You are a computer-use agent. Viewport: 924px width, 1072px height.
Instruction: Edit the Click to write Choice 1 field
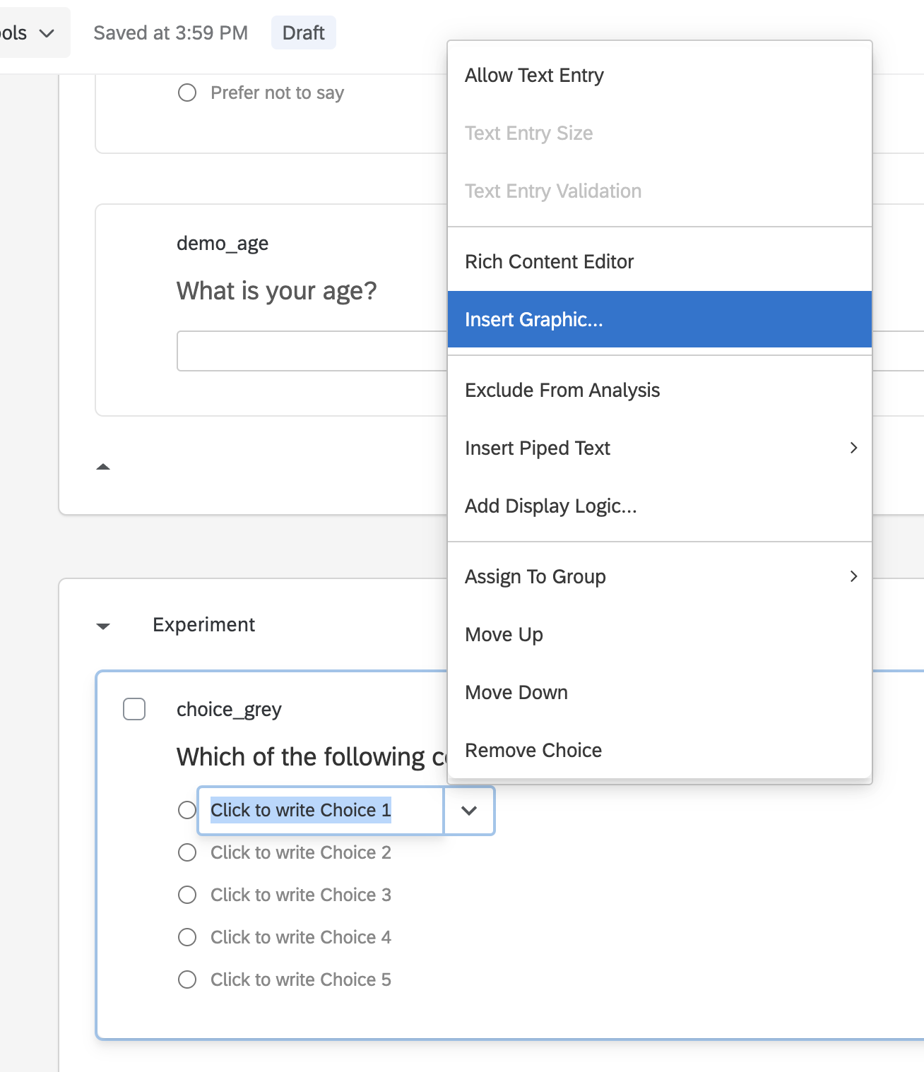[x=321, y=811]
